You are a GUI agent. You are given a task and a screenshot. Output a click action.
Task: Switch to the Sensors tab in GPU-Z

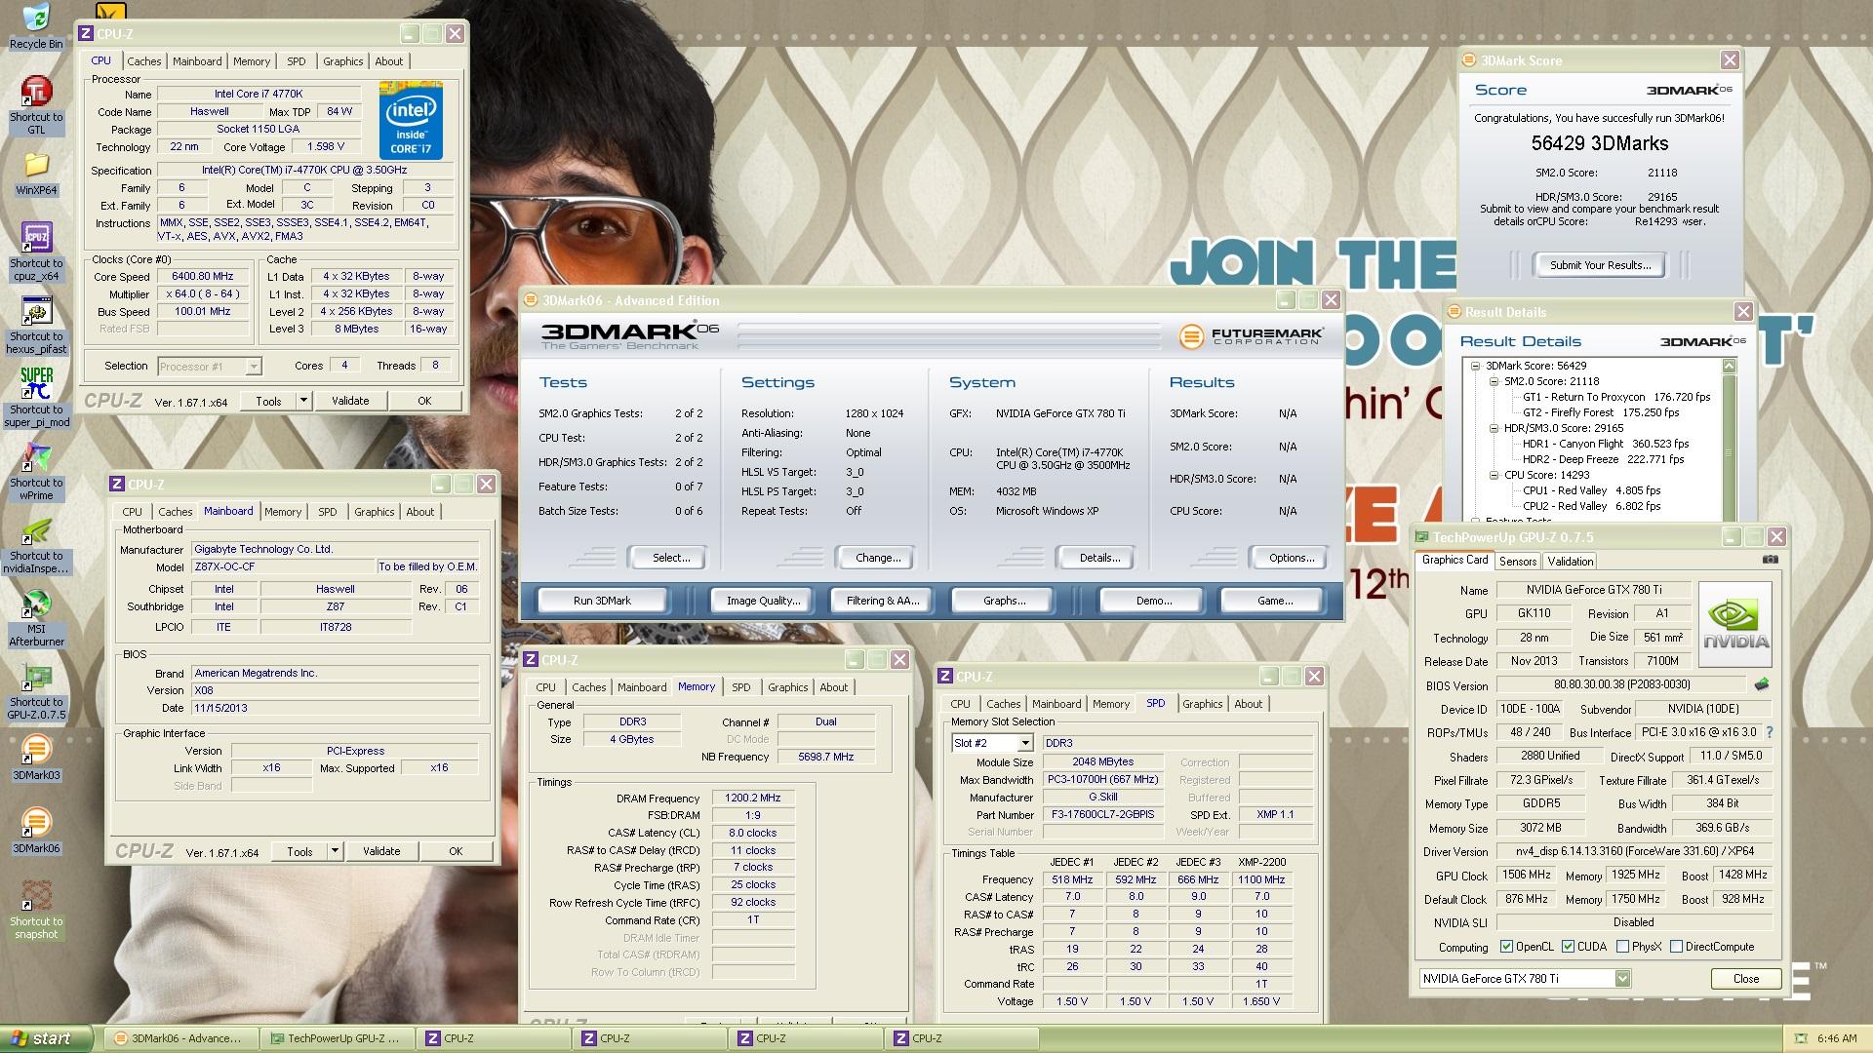[1518, 562]
